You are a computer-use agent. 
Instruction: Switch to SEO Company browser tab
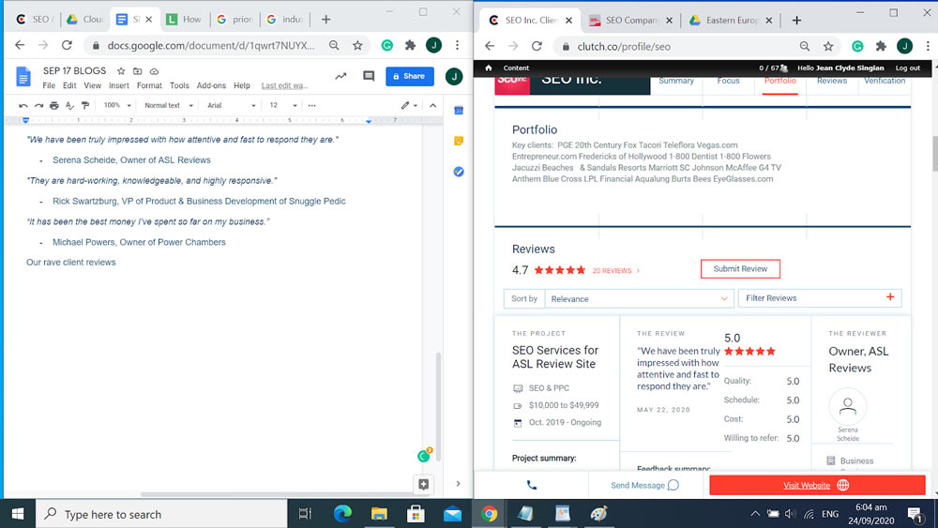coord(630,21)
